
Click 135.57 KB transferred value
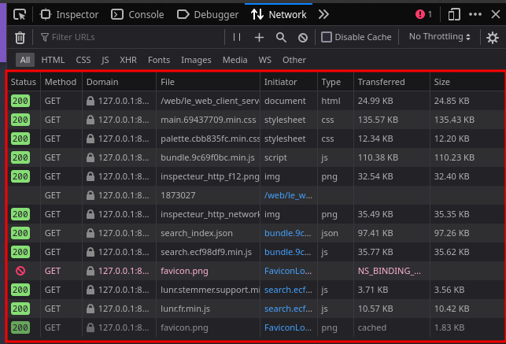pyautogui.click(x=378, y=120)
